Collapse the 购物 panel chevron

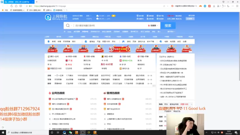pyautogui.click(x=191, y=104)
